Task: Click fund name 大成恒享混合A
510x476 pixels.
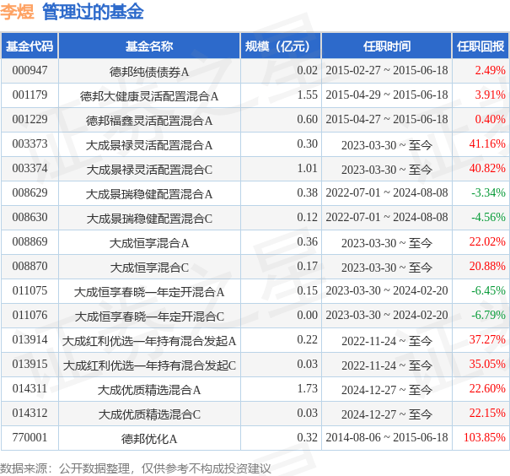Action: tap(149, 243)
